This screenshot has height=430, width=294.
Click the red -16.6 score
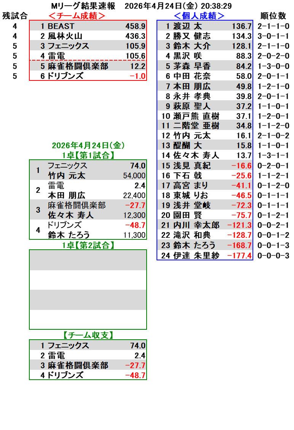(241, 165)
